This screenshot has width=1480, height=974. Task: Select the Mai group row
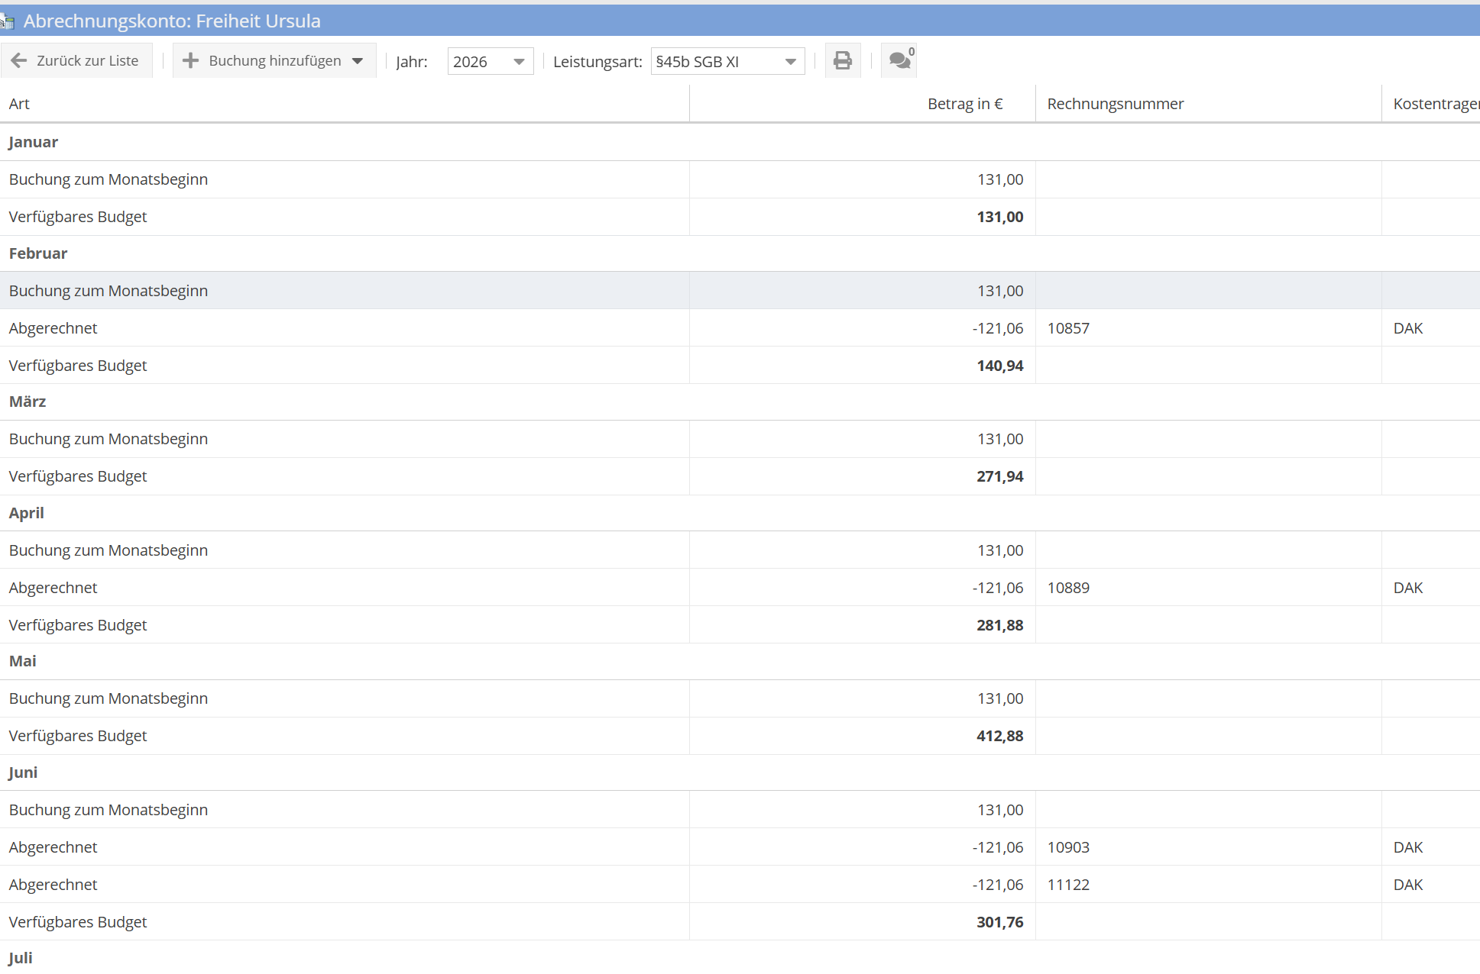(740, 661)
